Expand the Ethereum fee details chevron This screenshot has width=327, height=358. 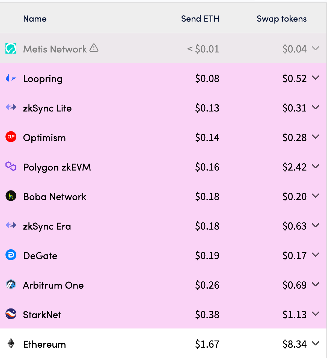coord(316,344)
